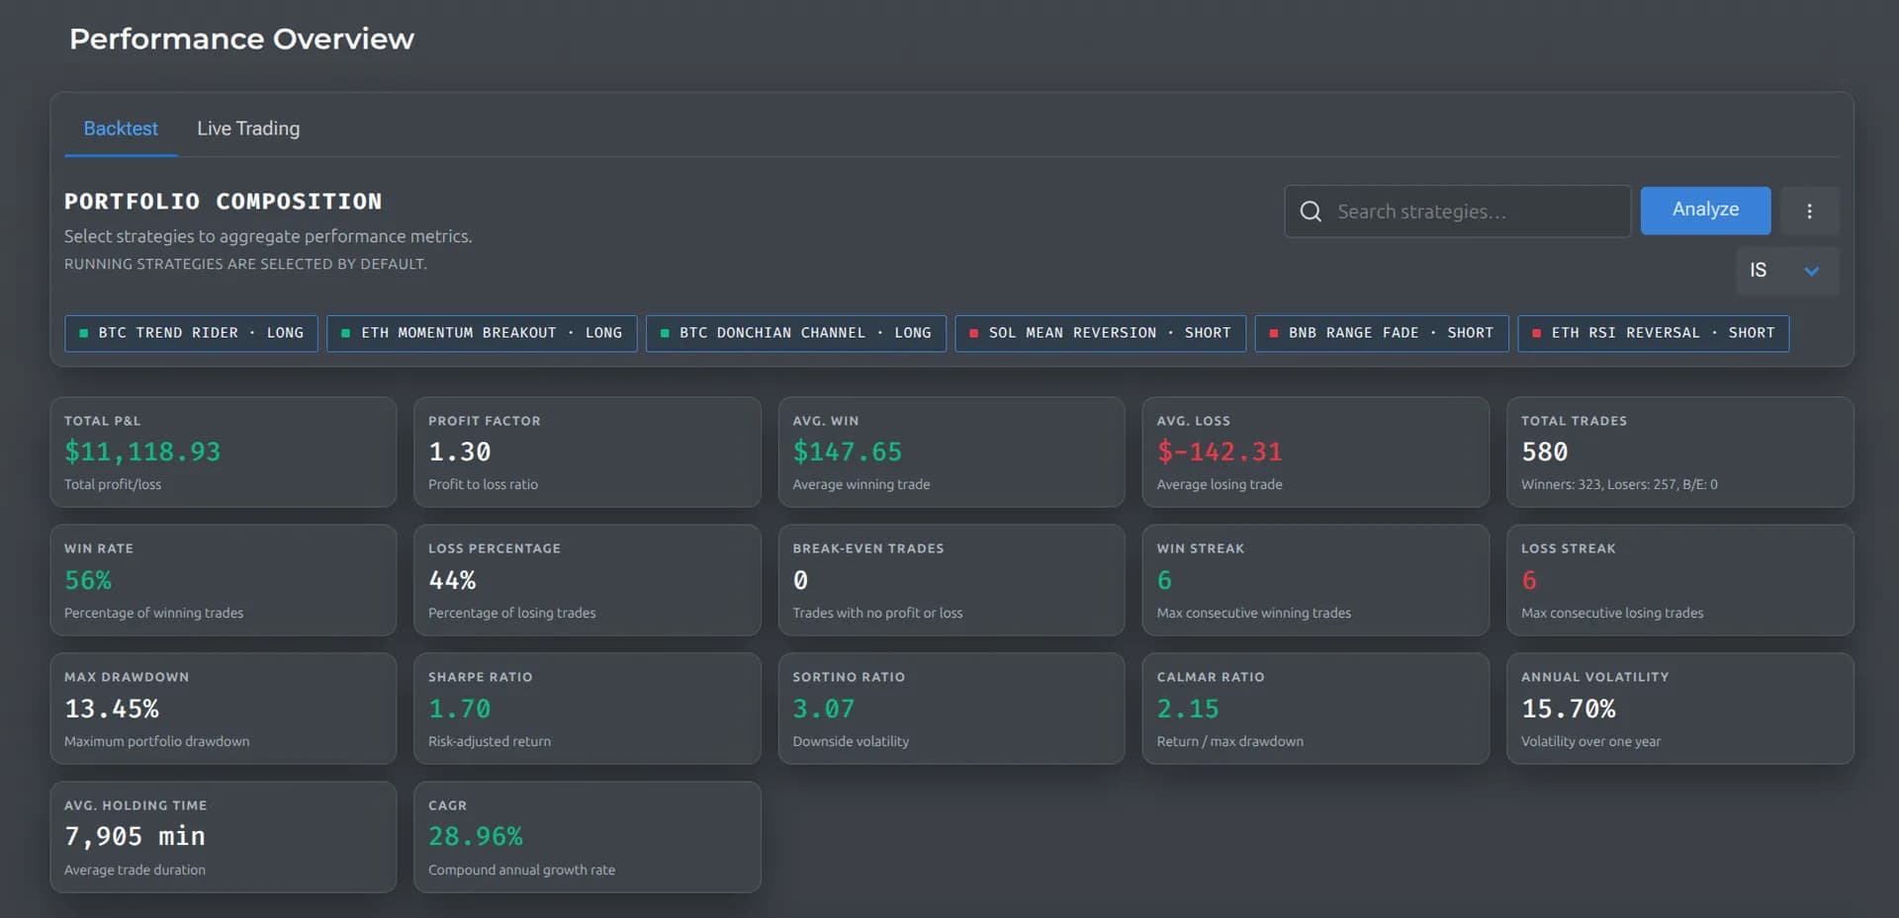
Task: Click the Running strategies are selected by default note
Action: [245, 264]
